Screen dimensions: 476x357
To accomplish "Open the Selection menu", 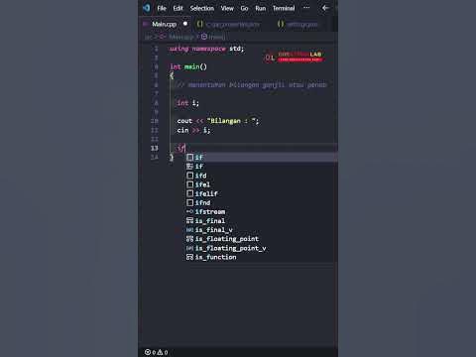I will 202,8.
